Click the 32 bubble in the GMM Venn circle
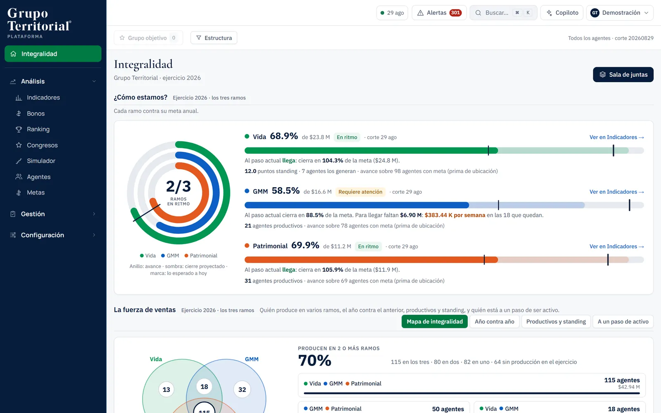 tap(242, 389)
